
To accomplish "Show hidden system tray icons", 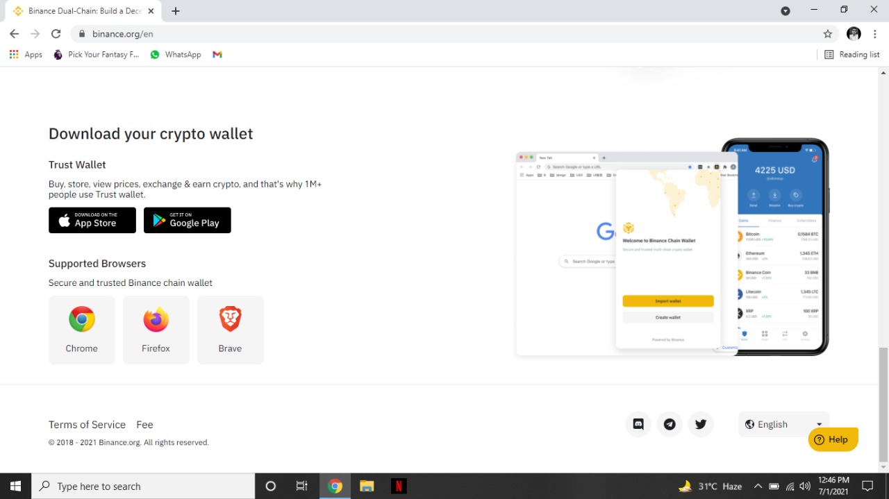I will point(758,486).
